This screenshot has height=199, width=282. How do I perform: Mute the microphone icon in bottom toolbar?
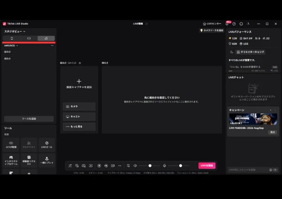164,166
